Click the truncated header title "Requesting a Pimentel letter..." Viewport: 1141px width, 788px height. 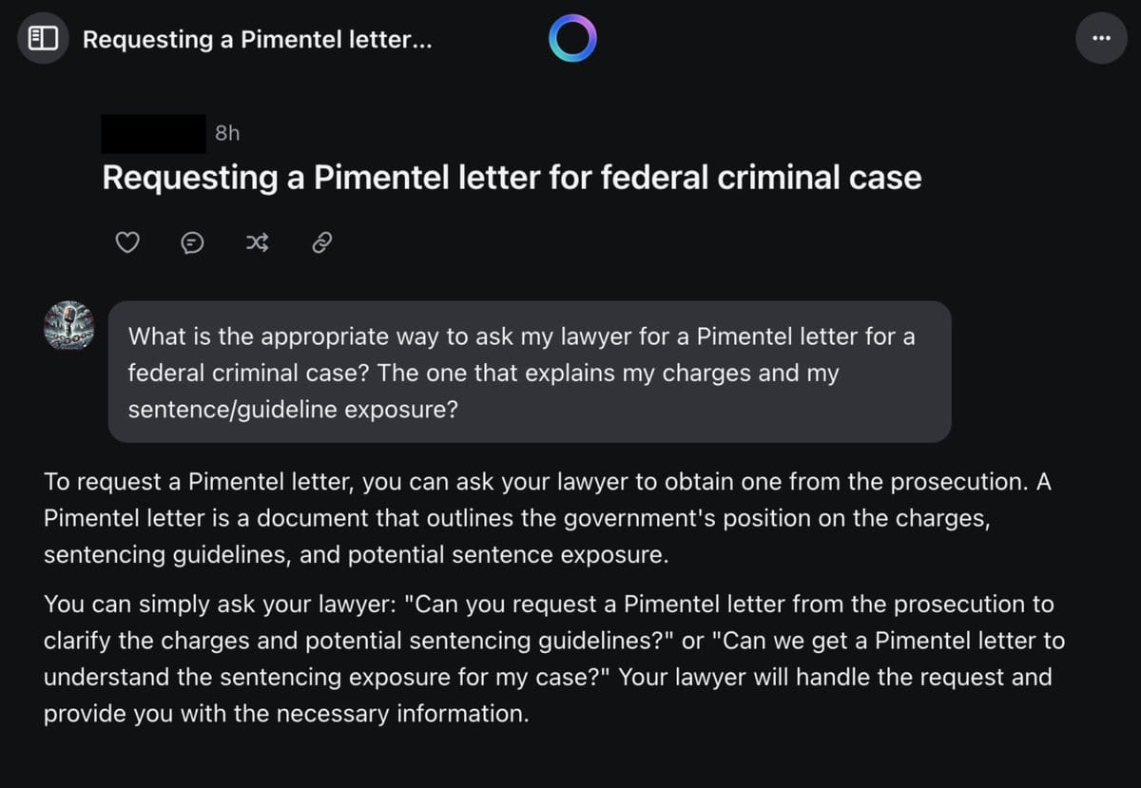tap(257, 40)
